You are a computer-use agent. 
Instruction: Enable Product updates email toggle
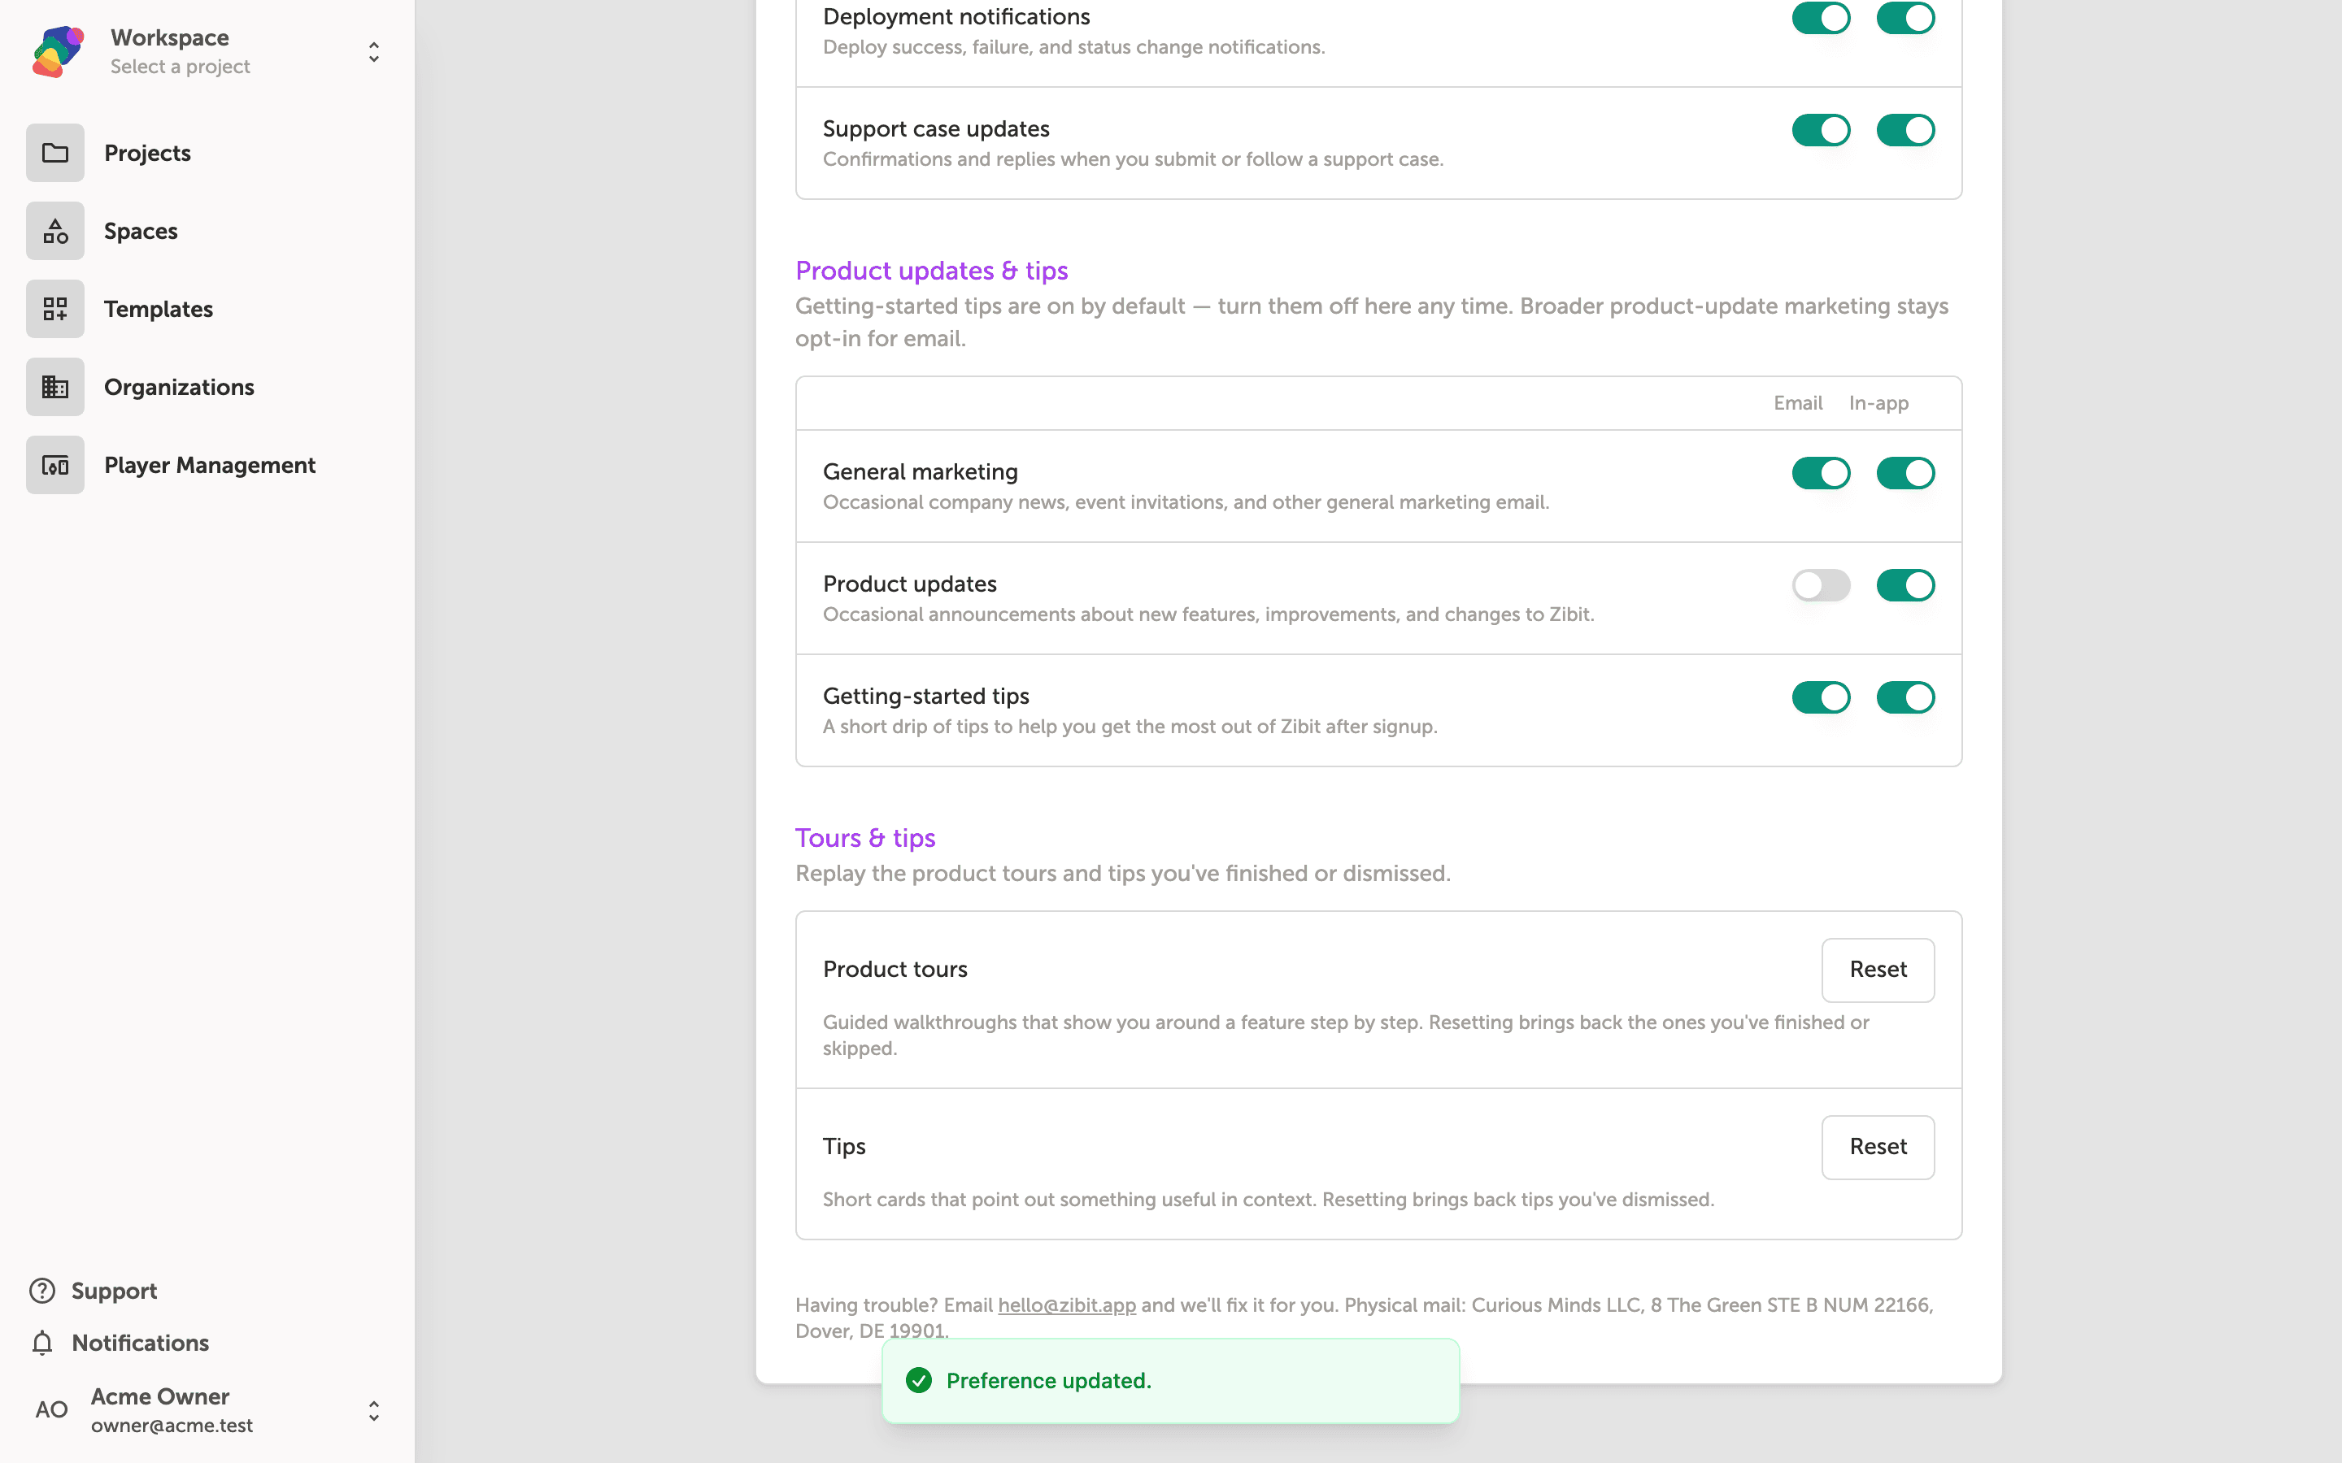coord(1821,585)
